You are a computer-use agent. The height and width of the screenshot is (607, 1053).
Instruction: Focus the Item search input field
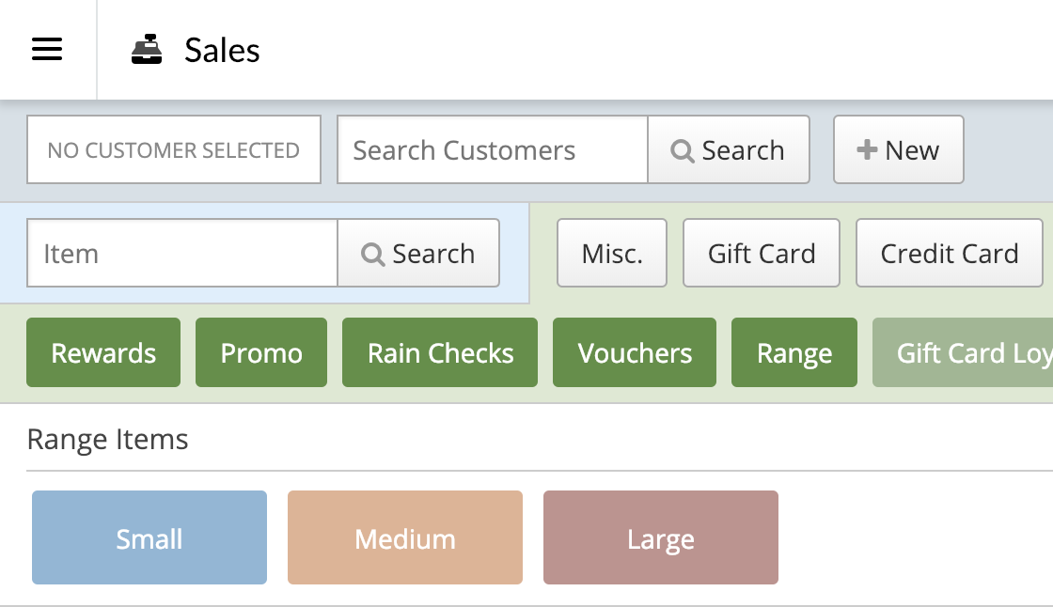coord(182,253)
